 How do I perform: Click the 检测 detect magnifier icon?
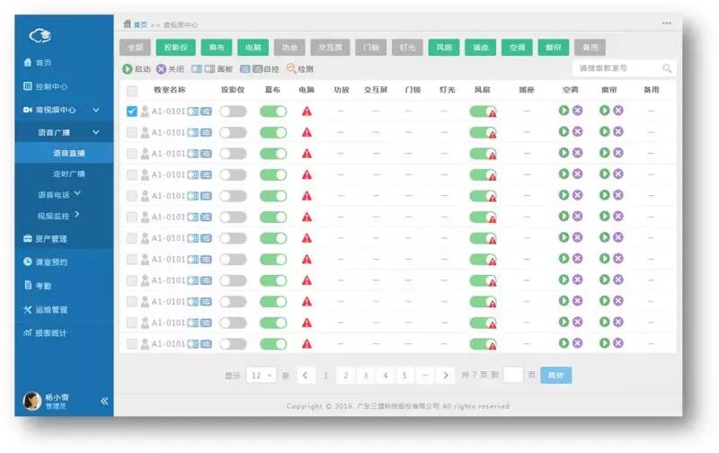[291, 68]
